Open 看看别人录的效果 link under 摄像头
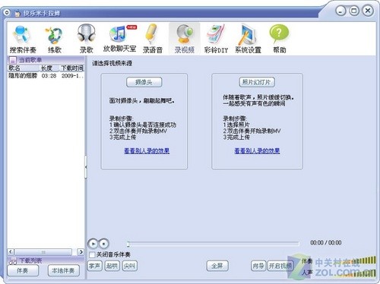The width and height of the screenshot is (380, 284). [x=147, y=151]
